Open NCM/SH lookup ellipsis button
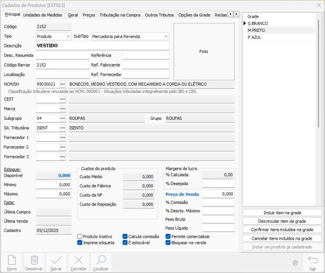325x273 pixels. (63, 84)
